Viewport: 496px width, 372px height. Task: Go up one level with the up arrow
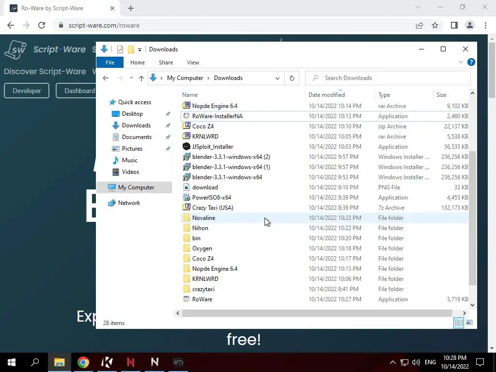click(x=141, y=78)
